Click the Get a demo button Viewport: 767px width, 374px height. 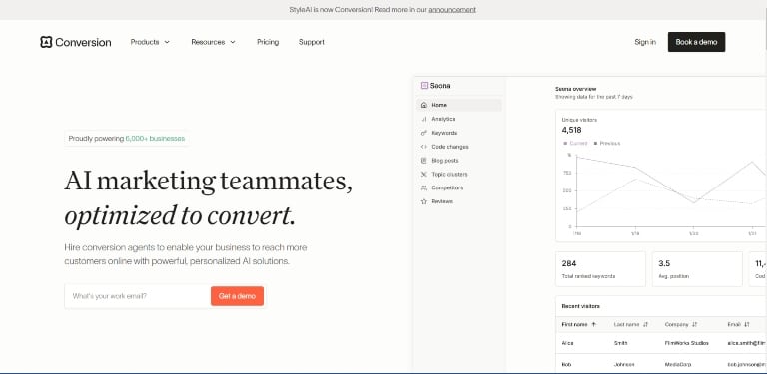238,296
